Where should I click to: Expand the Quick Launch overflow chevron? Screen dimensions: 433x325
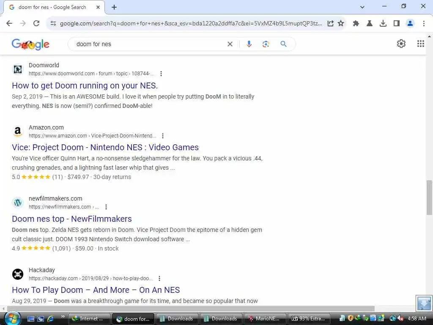pos(63,317)
